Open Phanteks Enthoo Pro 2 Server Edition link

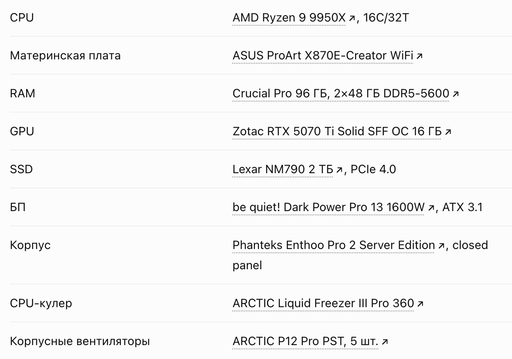(334, 246)
